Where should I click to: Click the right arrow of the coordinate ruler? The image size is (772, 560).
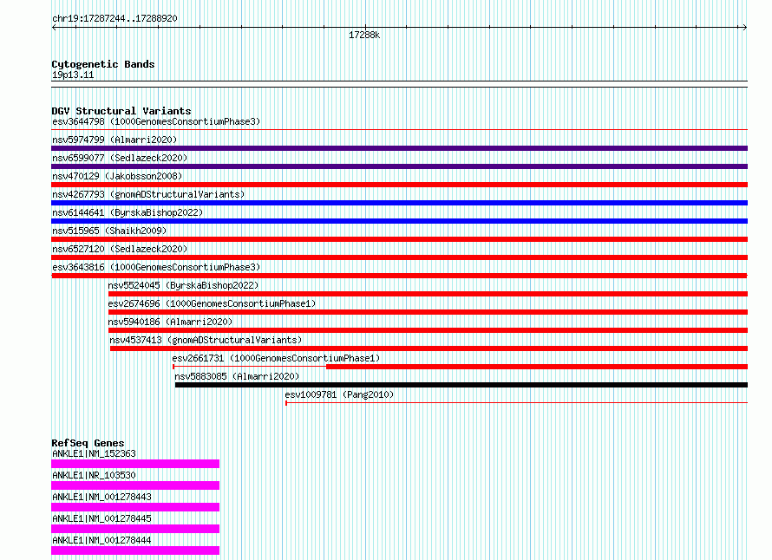pos(745,27)
